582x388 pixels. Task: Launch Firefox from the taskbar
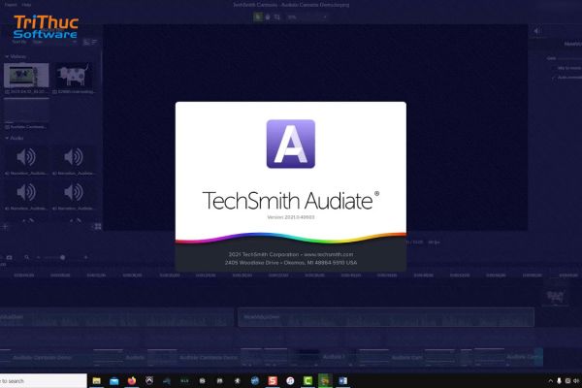click(x=131, y=381)
